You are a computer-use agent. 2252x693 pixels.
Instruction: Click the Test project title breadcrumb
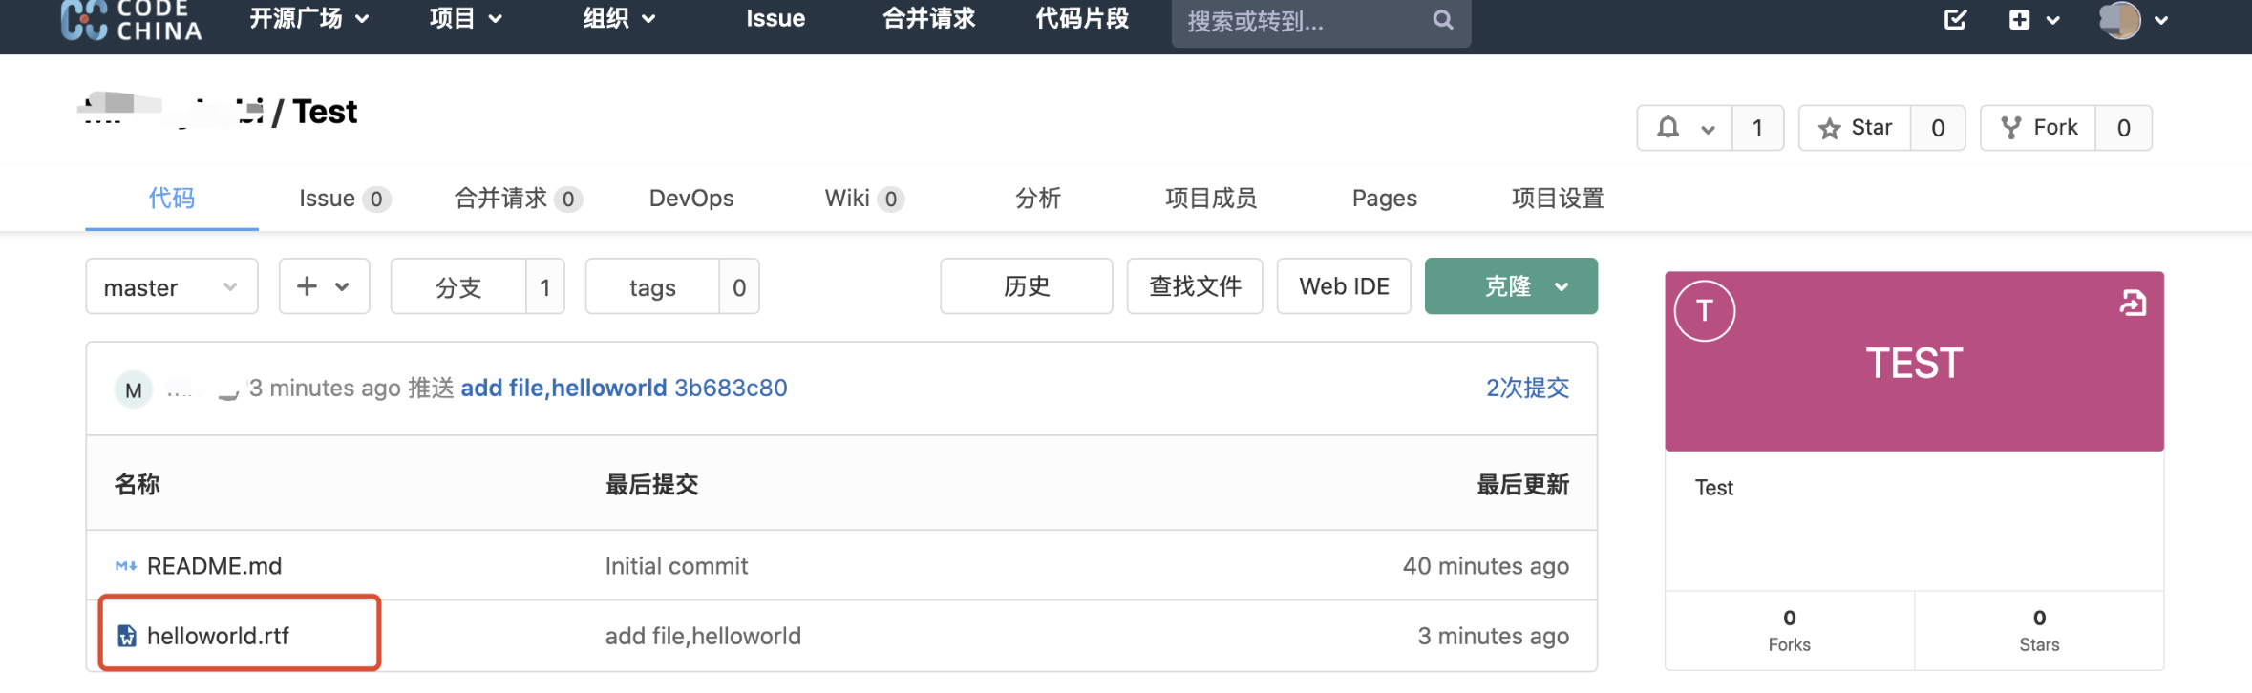325,112
